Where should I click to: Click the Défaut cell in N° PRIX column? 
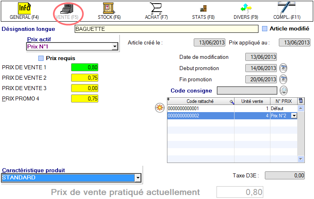(x=284, y=109)
